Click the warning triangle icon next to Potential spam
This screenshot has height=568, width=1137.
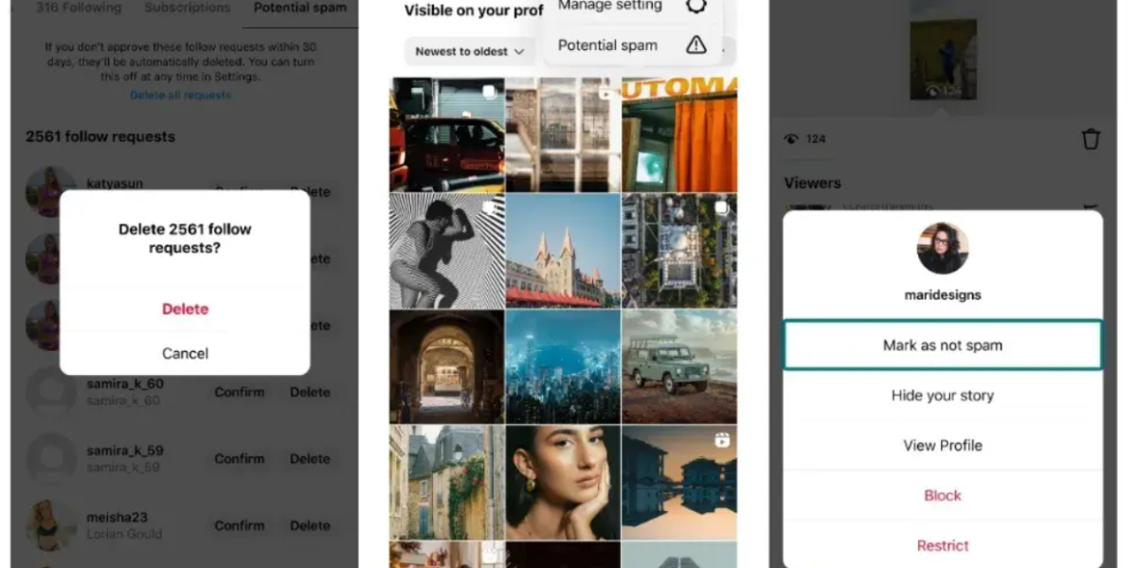(x=695, y=44)
